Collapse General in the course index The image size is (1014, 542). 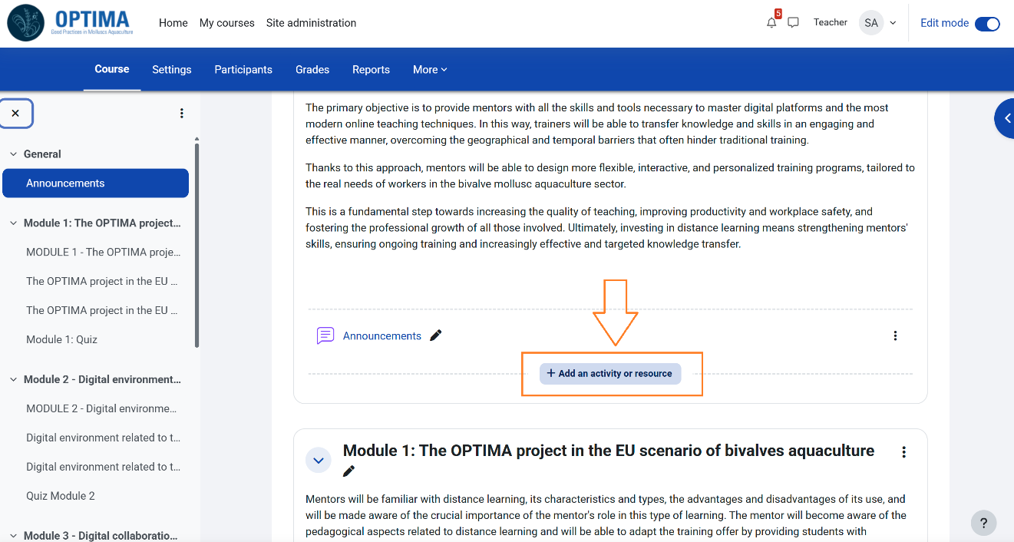coord(13,154)
